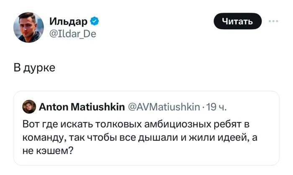Open the 19 ч. timestamp link
Screen dimensions: 293x175
(217, 107)
